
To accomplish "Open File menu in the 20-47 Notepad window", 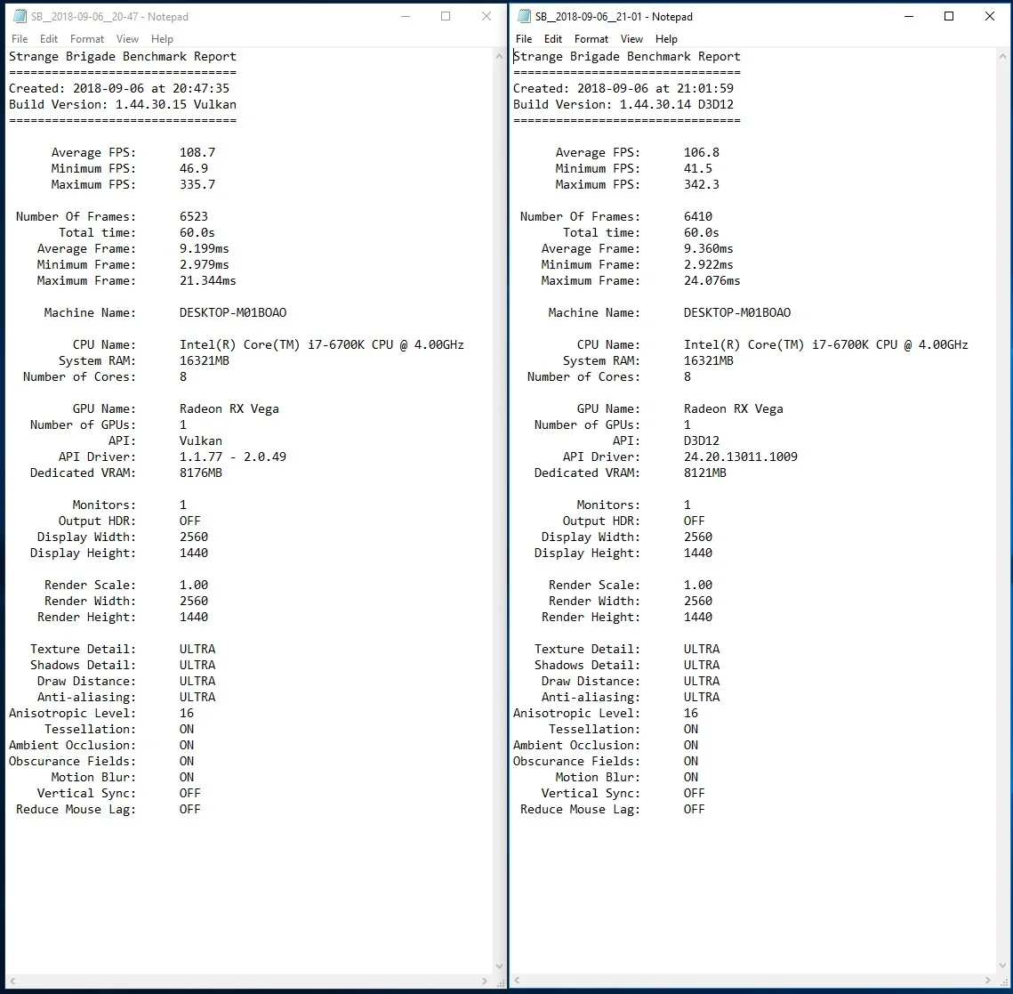I will point(20,39).
